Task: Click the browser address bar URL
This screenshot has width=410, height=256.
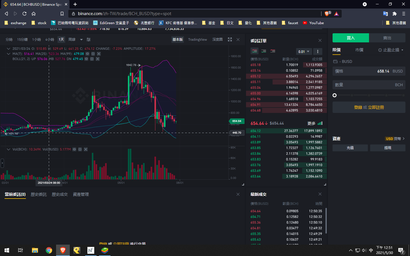Action: click(x=125, y=14)
